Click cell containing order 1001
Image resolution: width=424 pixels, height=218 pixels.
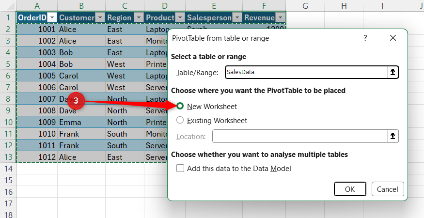[37, 29]
